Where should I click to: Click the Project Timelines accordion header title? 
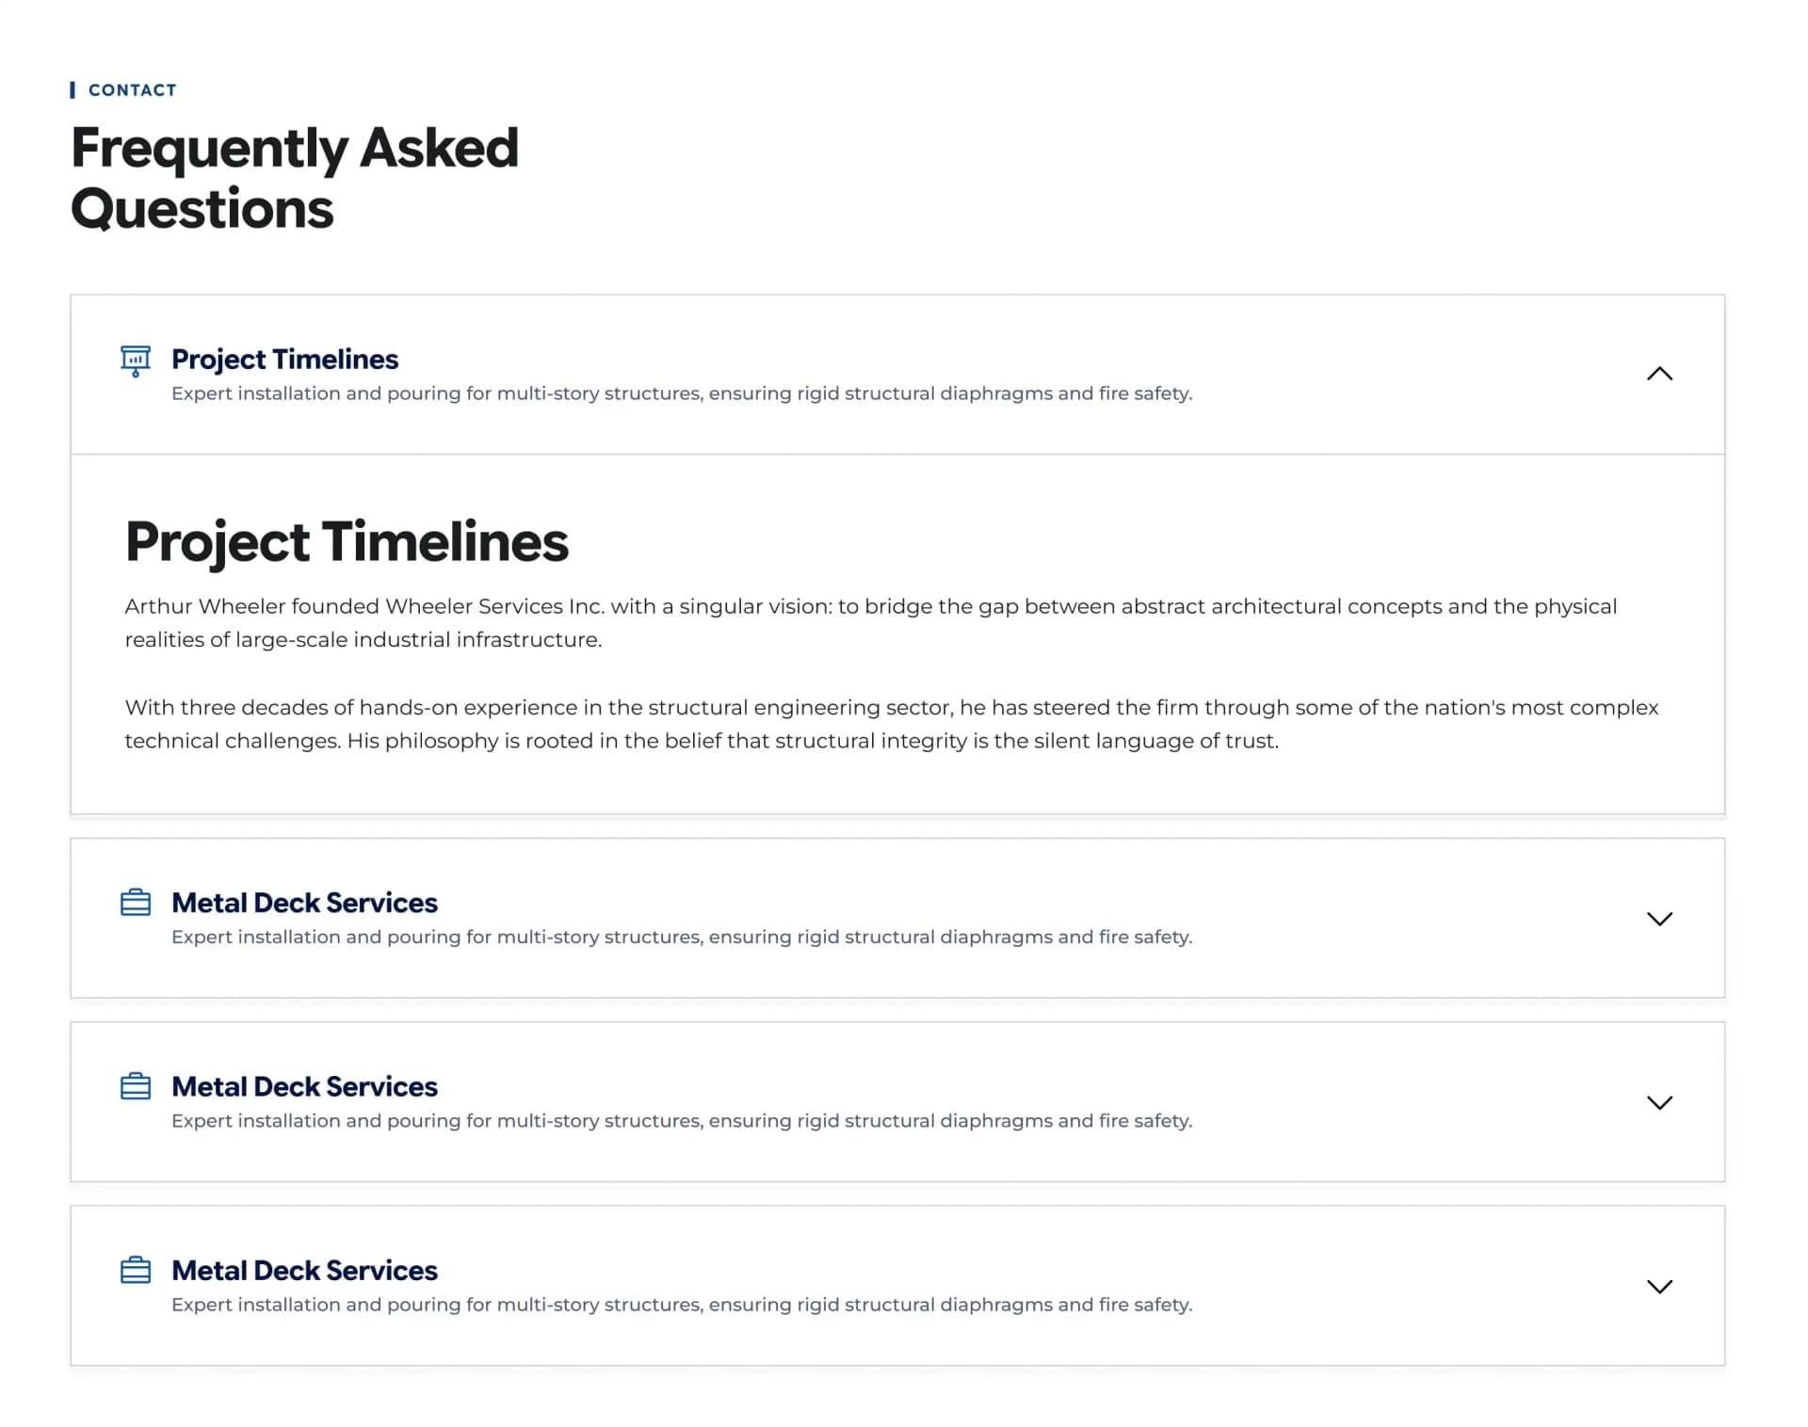(x=284, y=359)
